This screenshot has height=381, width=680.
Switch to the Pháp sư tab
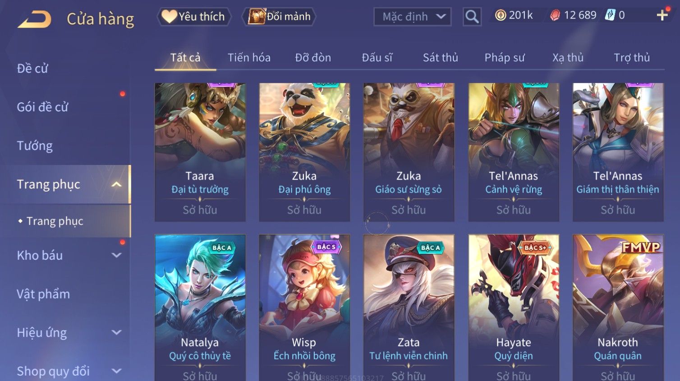coord(505,58)
